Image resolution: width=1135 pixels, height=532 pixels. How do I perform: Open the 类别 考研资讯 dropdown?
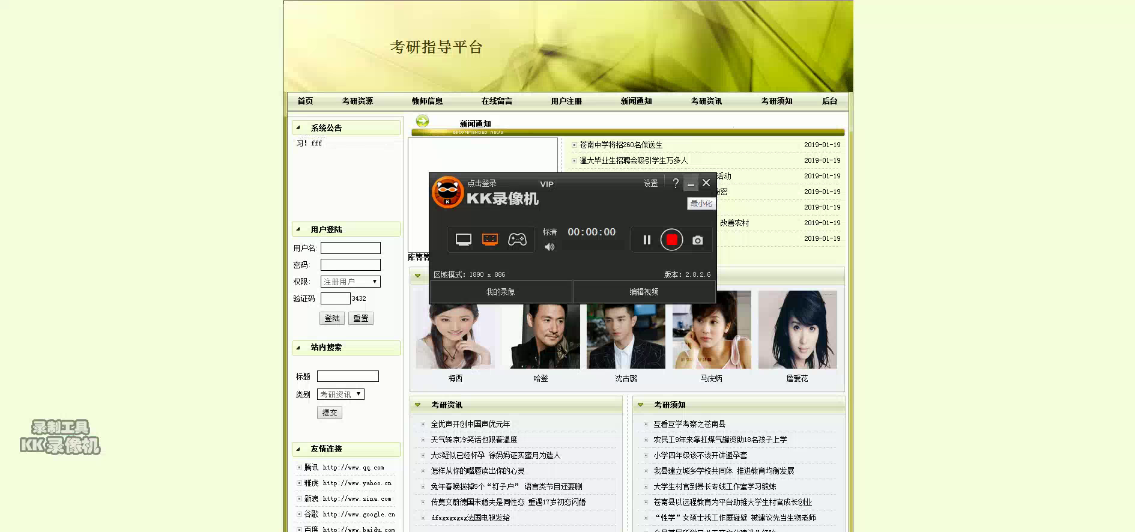340,394
